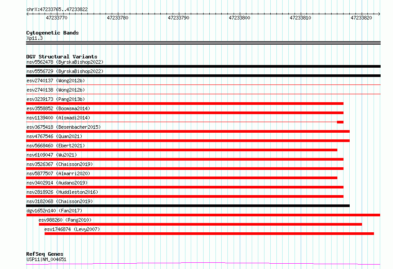Open variant nsv5877507 (Almarri2020) label
Screen dimensions: 393x269
[x=58, y=173]
